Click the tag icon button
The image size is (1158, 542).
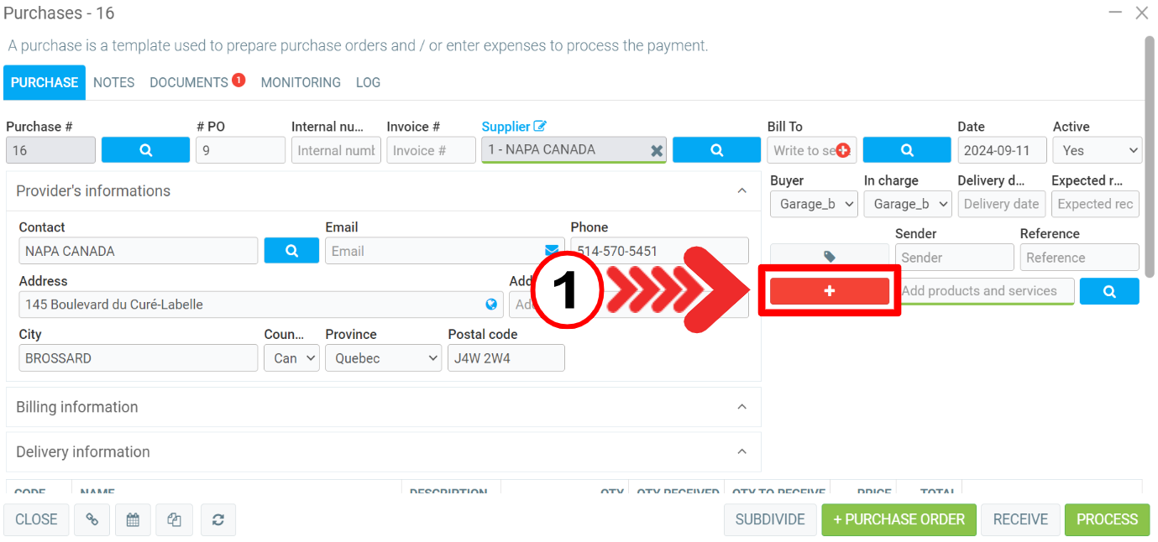click(x=829, y=257)
